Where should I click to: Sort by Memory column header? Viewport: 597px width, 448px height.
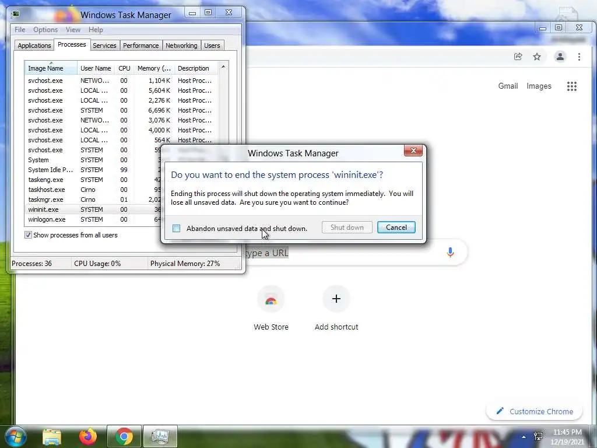point(154,68)
